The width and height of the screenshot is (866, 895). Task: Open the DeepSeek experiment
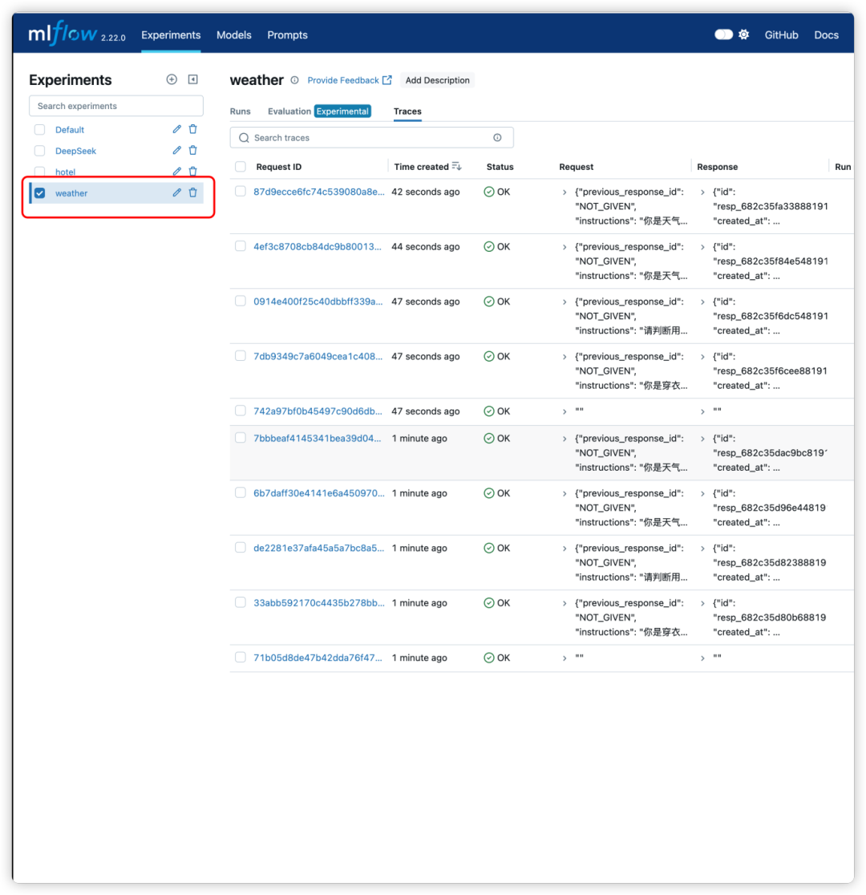coord(75,151)
